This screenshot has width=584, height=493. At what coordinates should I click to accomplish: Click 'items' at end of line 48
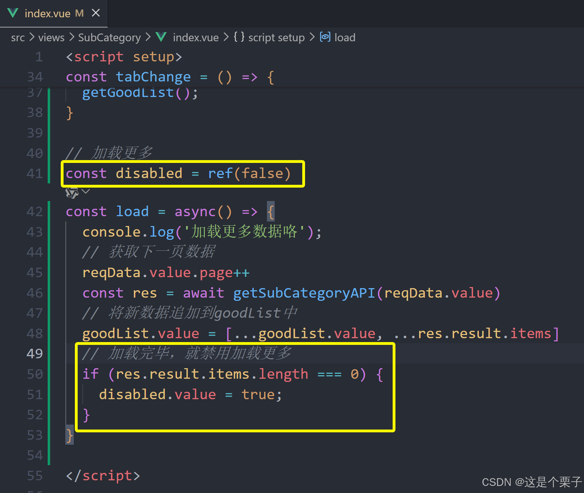(x=531, y=334)
